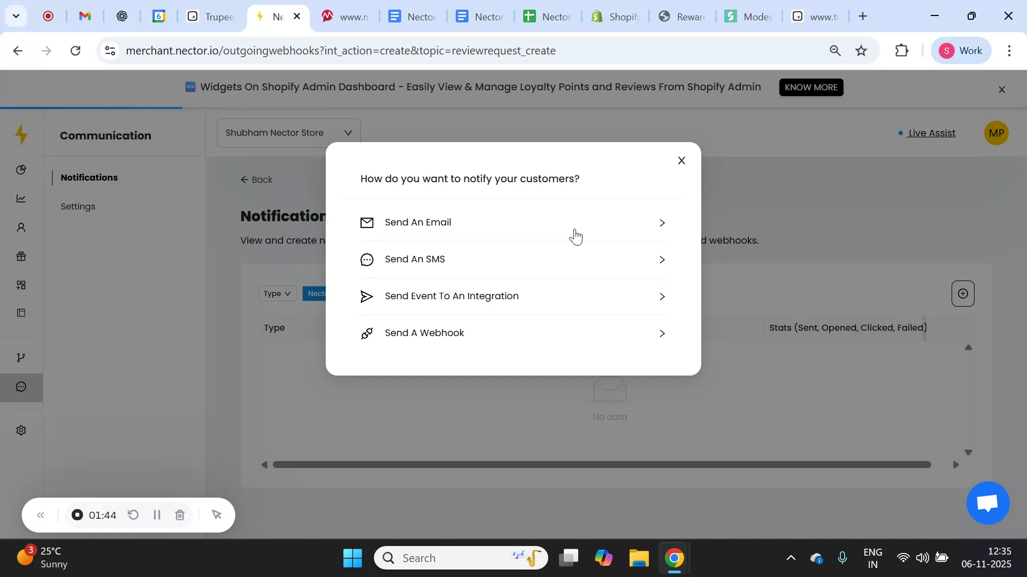
Task: Pause the screen recording
Action: click(157, 514)
